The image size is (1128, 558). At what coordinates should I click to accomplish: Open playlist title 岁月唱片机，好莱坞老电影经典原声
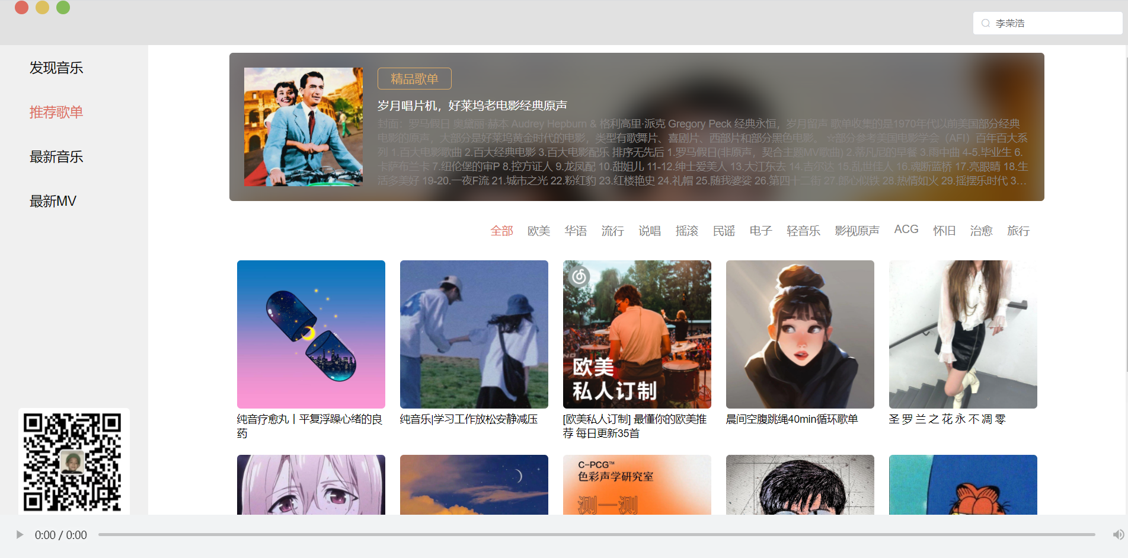click(472, 106)
